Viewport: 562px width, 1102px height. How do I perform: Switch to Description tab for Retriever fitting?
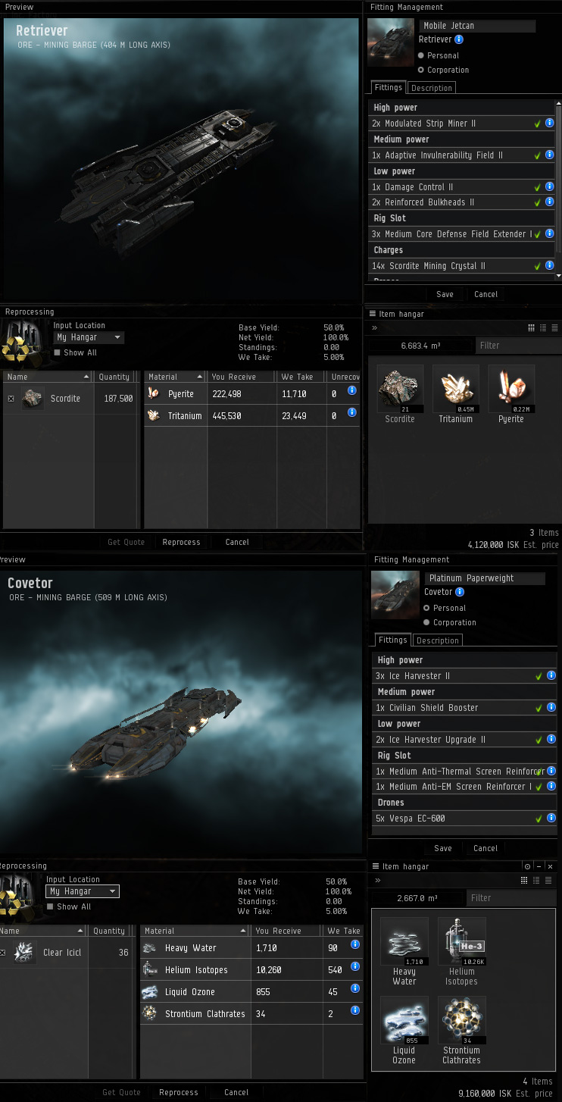click(x=432, y=88)
